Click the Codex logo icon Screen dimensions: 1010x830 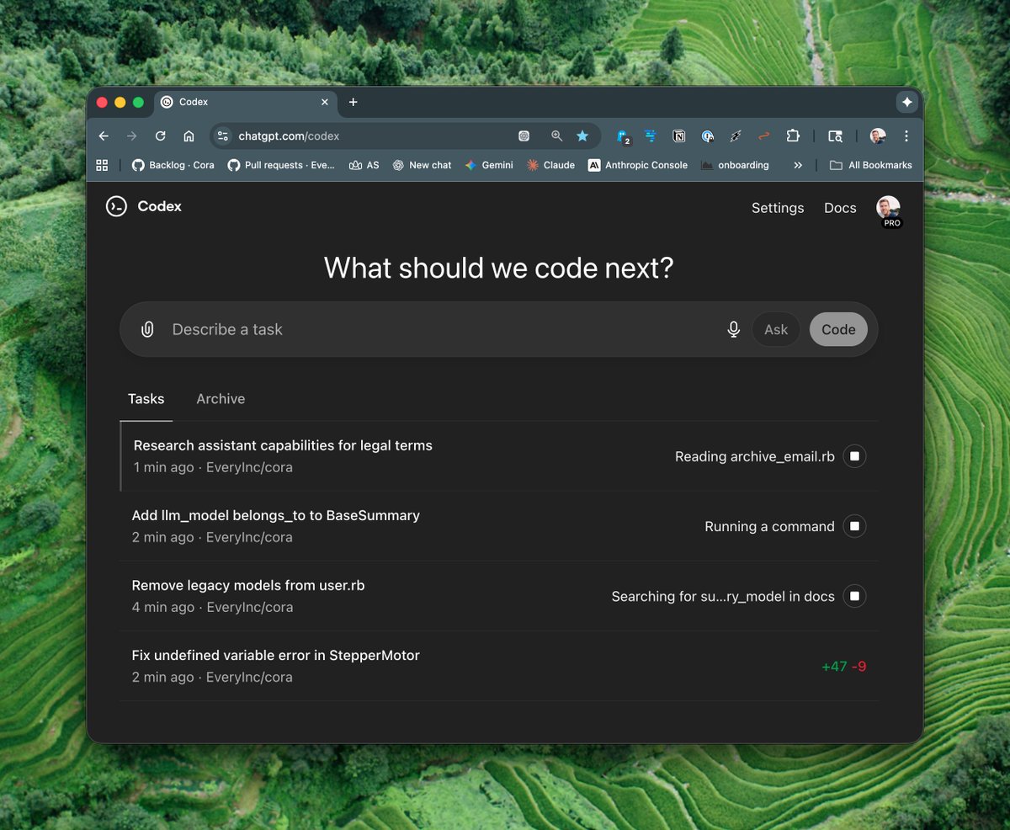tap(116, 206)
